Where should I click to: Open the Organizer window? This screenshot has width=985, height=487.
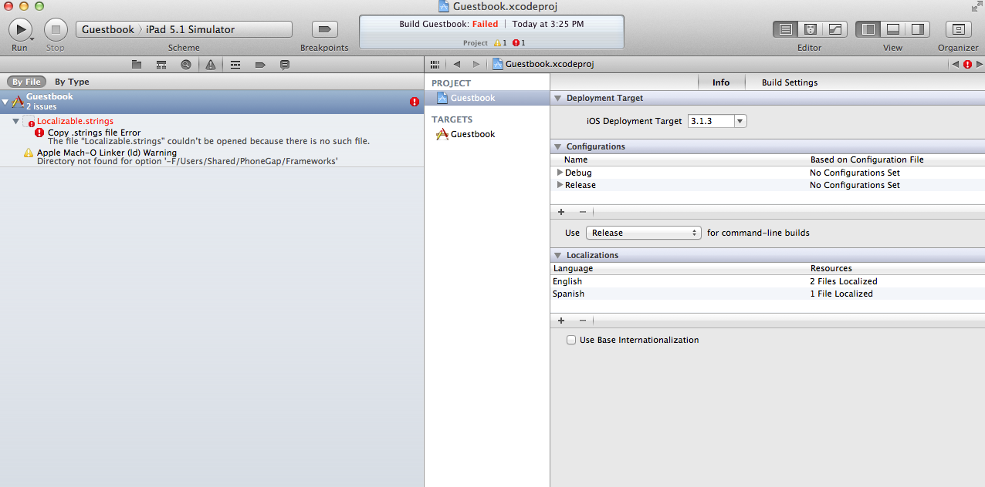point(958,29)
